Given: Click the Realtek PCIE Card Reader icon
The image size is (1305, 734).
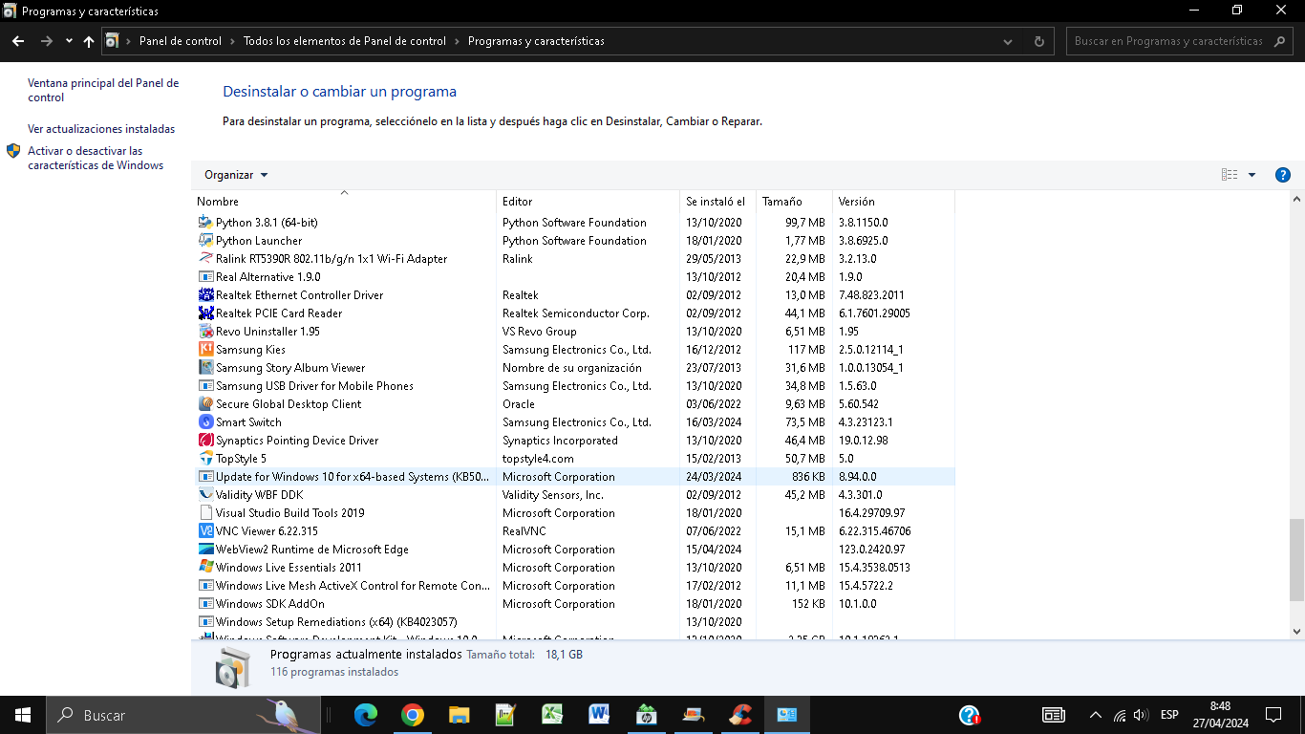Looking at the screenshot, I should 205,313.
